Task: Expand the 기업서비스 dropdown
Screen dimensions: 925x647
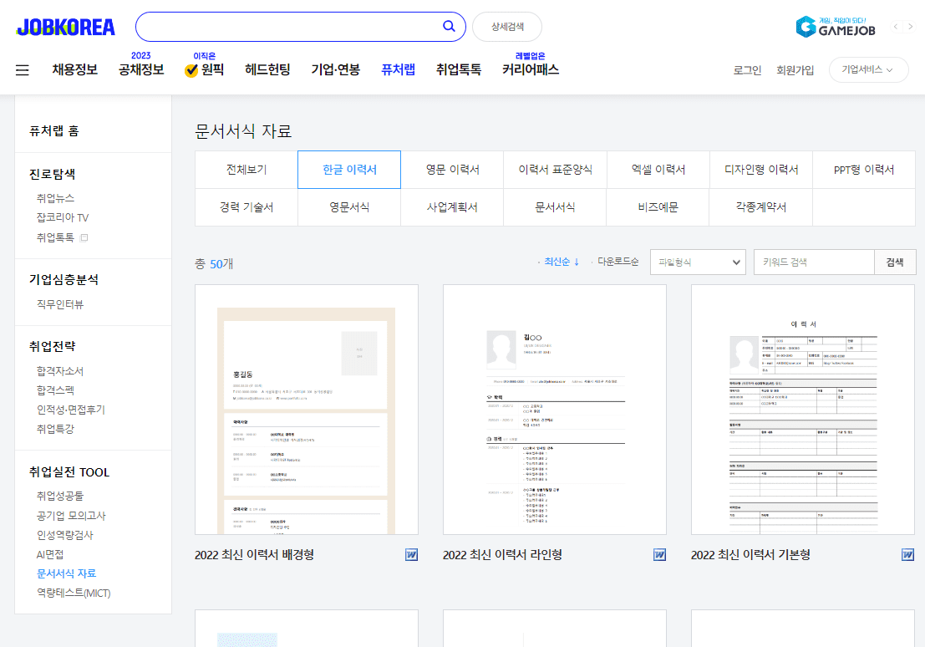Action: [868, 69]
